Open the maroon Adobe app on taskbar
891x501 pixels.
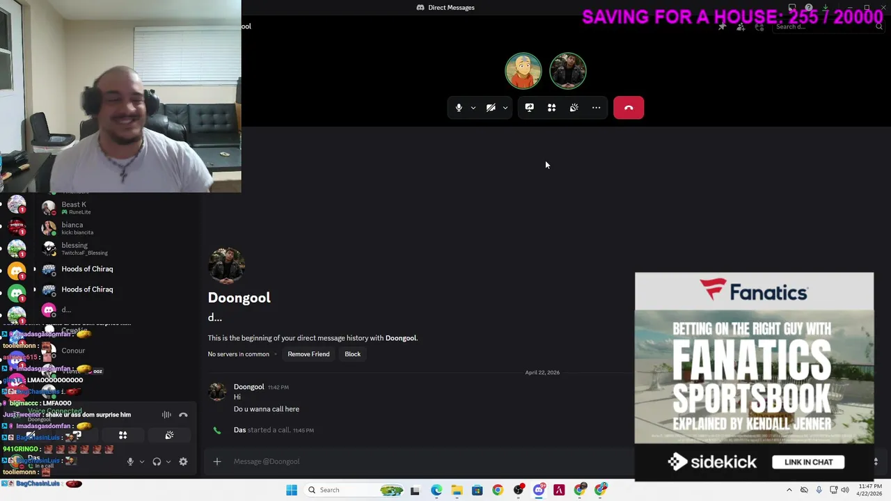point(559,490)
